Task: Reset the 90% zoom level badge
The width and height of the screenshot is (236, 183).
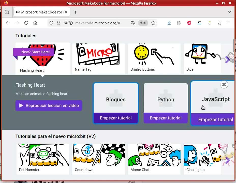Action: click(x=143, y=23)
